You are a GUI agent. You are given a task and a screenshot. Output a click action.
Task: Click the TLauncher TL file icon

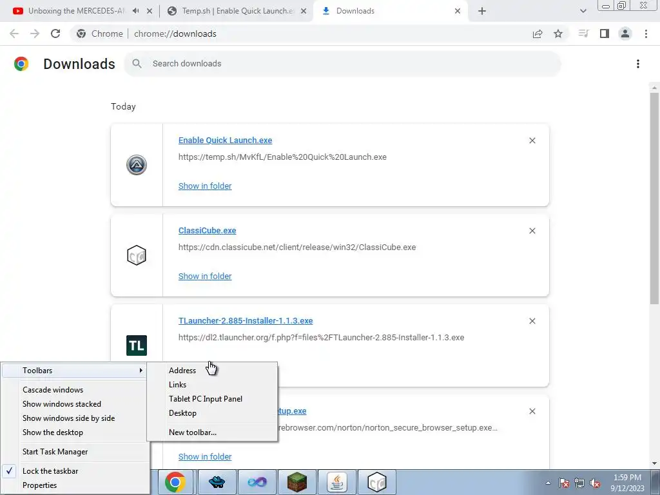point(137,345)
